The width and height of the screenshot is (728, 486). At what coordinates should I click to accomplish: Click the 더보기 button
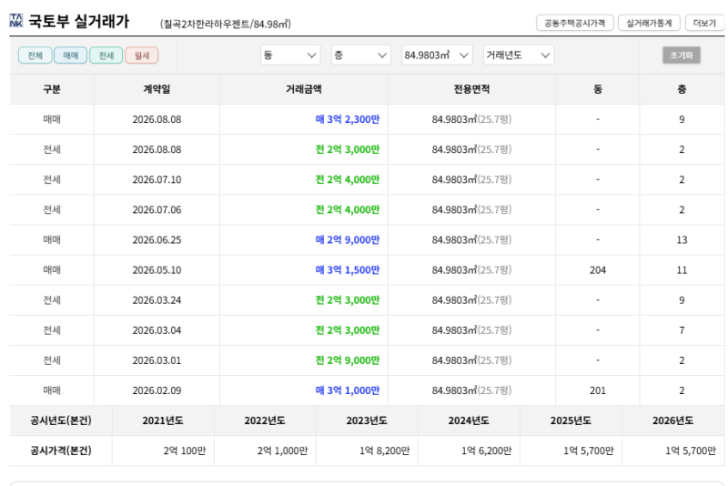coord(704,23)
